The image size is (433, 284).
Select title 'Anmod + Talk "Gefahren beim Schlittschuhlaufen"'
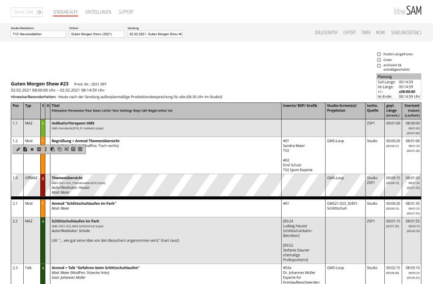(x=96, y=268)
